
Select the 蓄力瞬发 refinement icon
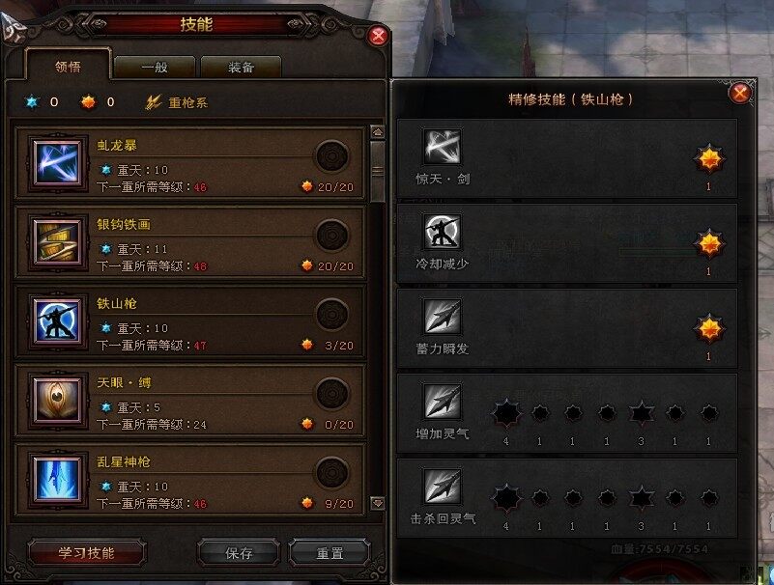pos(443,317)
